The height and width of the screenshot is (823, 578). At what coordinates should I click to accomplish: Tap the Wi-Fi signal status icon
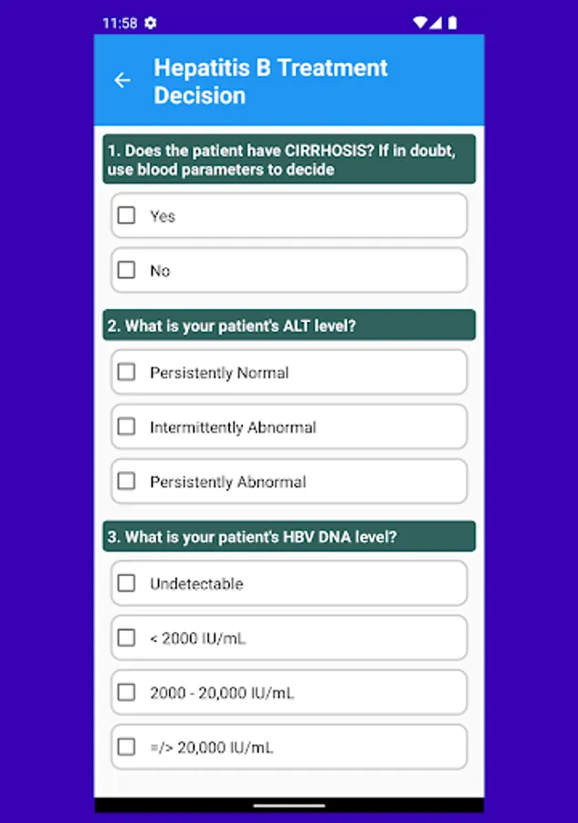[419, 22]
